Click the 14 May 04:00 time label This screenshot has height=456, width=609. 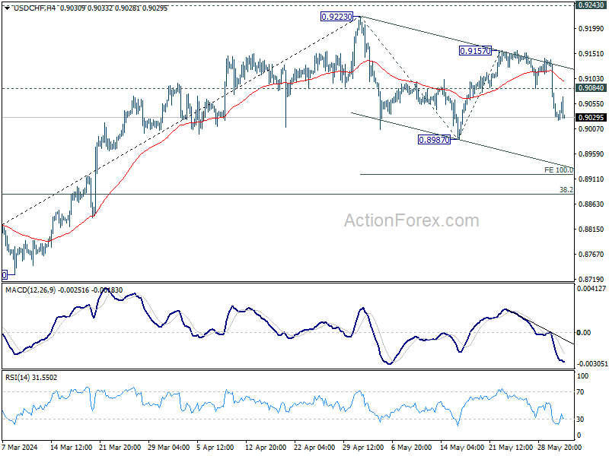[x=461, y=447]
